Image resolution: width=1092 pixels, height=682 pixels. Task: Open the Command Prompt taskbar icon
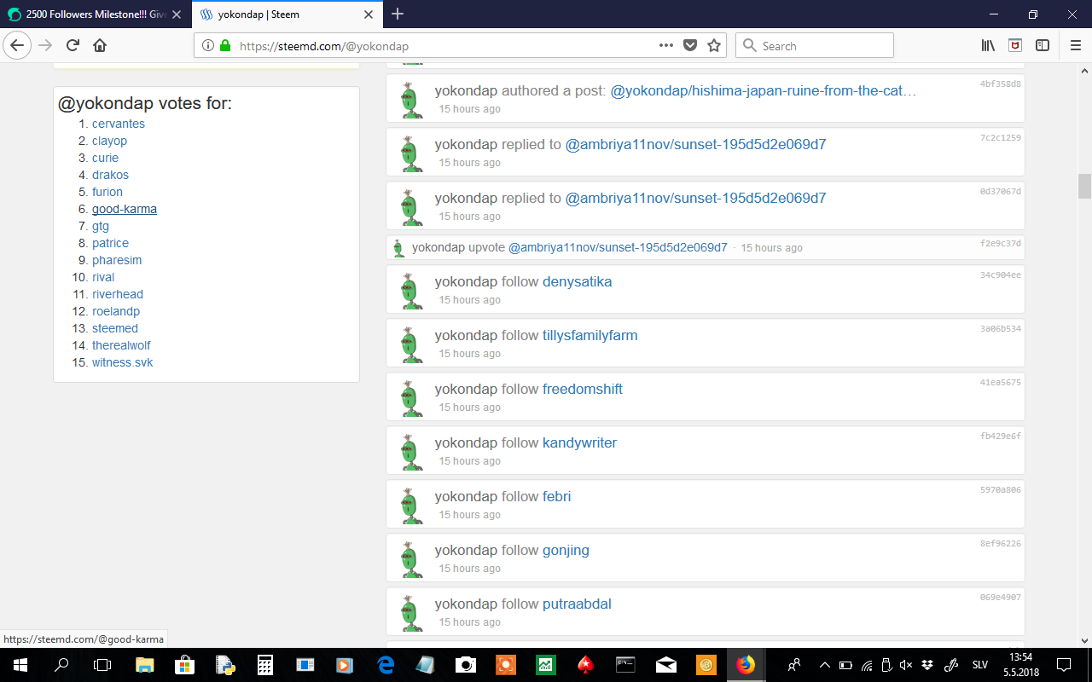[626, 664]
